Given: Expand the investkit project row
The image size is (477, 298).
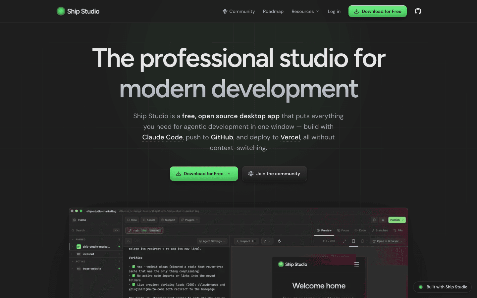Looking at the screenshot, I should pos(72,254).
